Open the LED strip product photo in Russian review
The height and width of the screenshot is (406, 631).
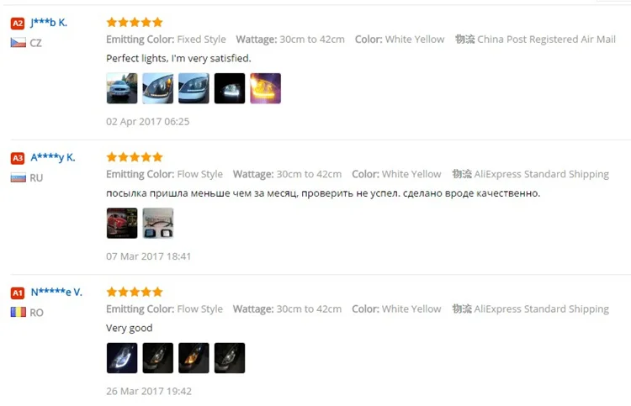[158, 223]
